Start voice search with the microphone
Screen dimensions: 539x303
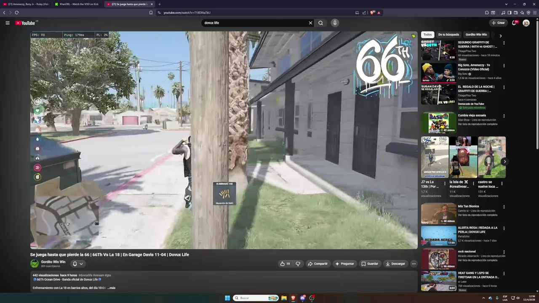click(x=335, y=23)
